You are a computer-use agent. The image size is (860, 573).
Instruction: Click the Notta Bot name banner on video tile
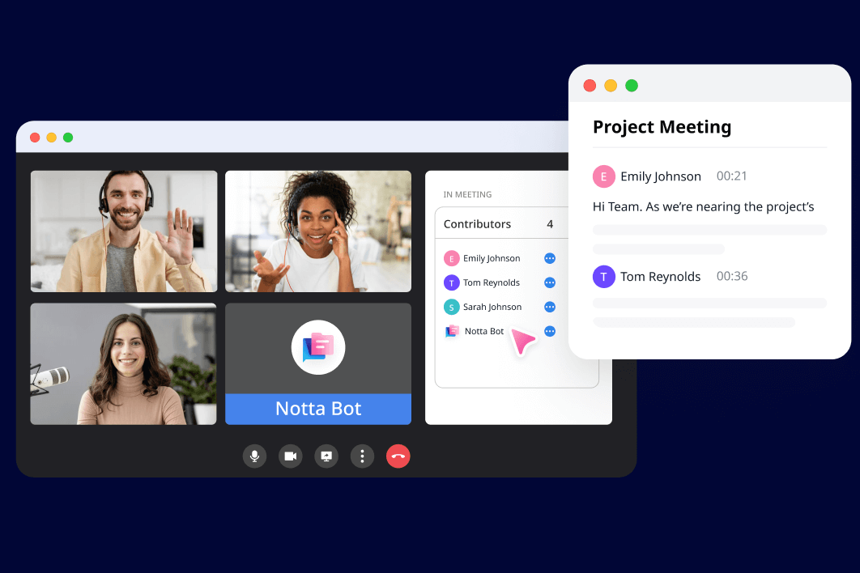point(317,409)
